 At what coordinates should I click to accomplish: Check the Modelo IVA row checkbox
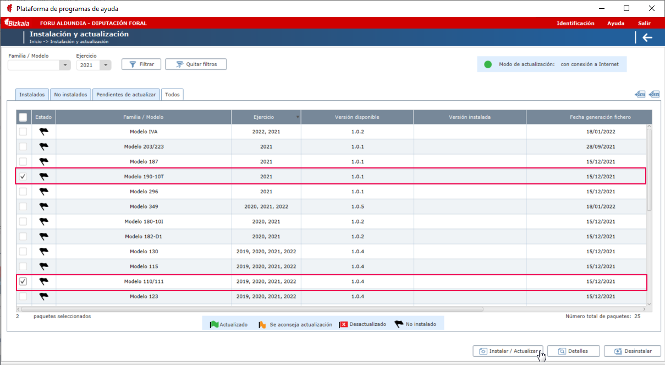coord(23,132)
